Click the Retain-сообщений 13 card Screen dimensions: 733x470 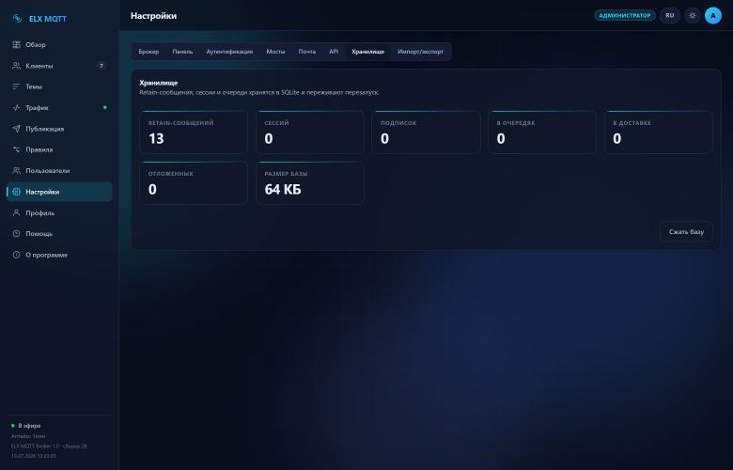(194, 132)
